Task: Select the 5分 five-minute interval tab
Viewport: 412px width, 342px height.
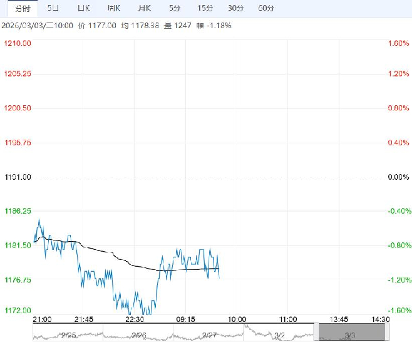Action: click(x=175, y=8)
